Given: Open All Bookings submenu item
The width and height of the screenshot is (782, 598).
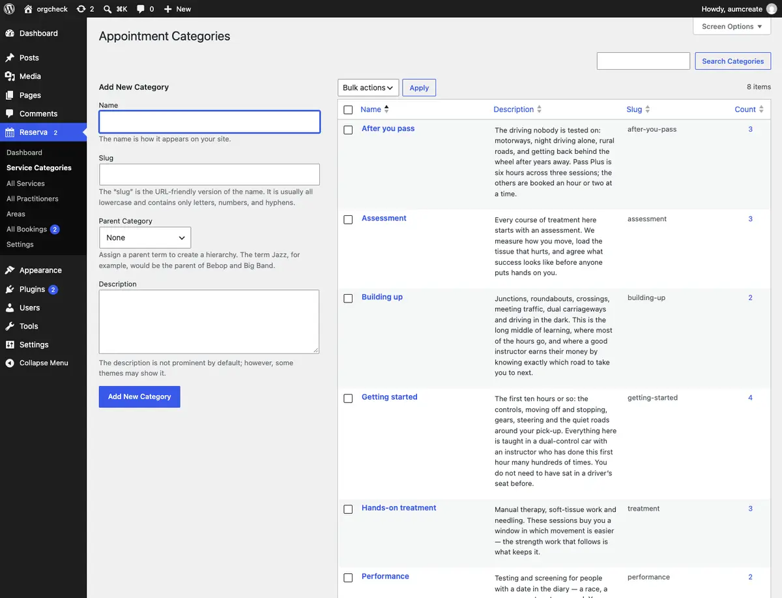Looking at the screenshot, I should [x=33, y=229].
